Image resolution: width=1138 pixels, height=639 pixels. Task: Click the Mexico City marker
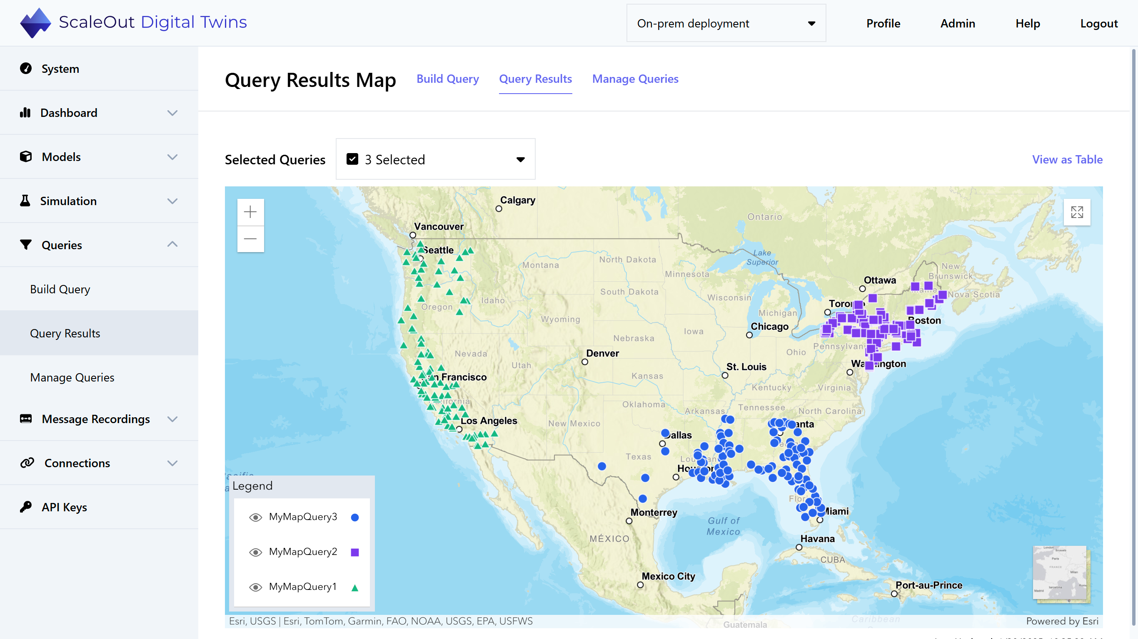(x=640, y=585)
